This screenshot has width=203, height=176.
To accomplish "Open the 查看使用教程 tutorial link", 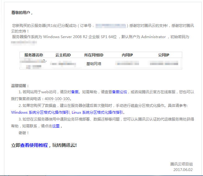I will 34,145.
